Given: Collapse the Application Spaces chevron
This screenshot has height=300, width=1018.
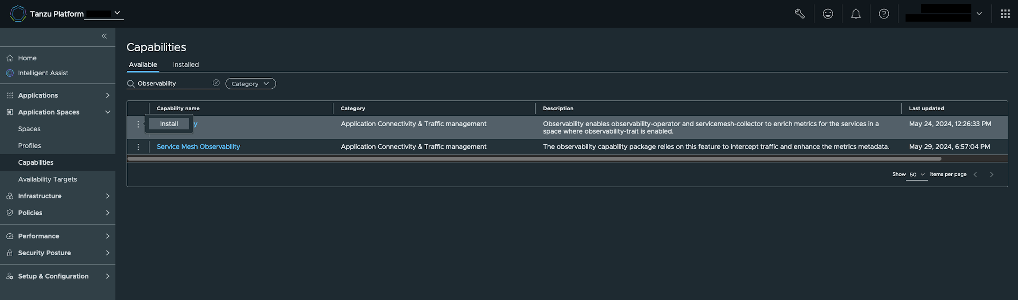Looking at the screenshot, I should (x=107, y=112).
